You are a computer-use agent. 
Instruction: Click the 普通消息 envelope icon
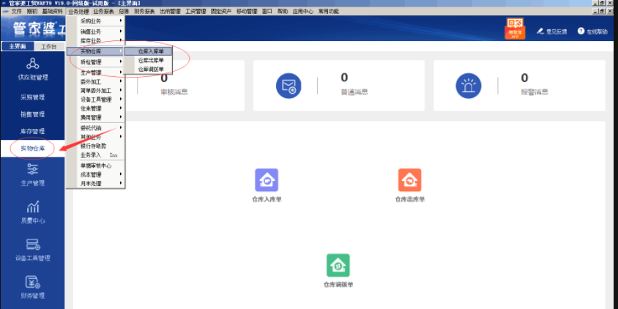tap(288, 86)
